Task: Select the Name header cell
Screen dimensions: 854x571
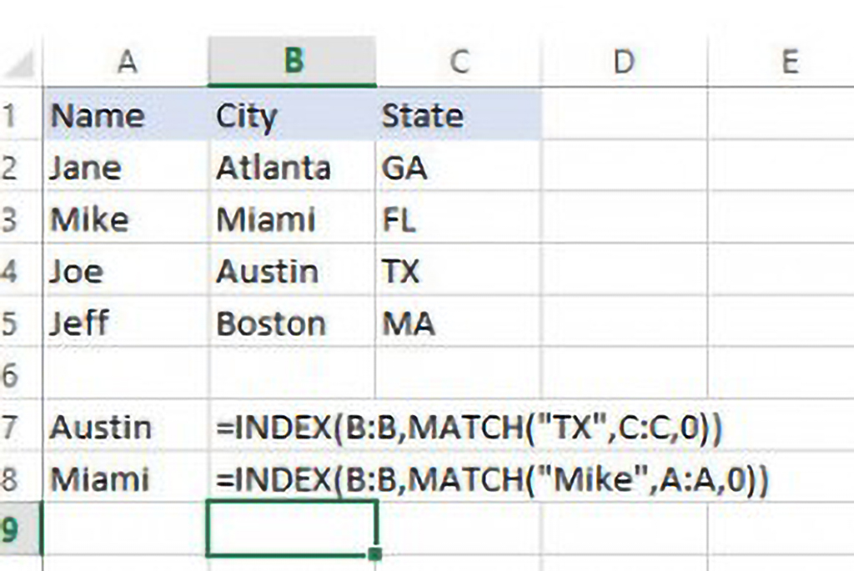Action: 127,117
